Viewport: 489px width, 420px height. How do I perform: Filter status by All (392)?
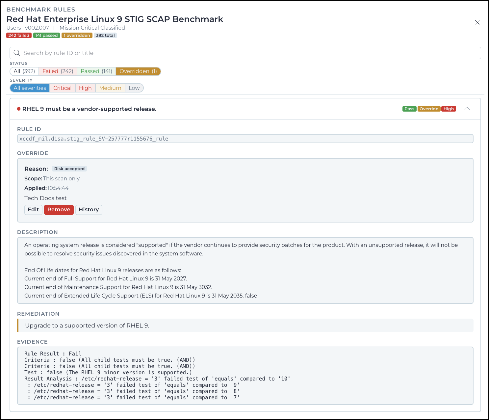(24, 71)
